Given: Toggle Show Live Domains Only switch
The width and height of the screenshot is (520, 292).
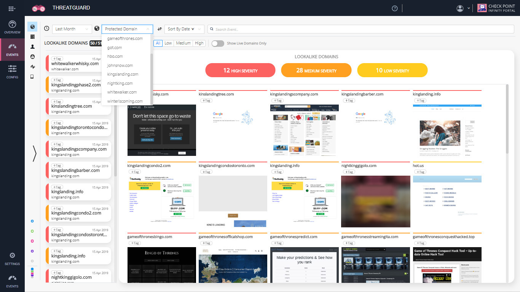Looking at the screenshot, I should tap(218, 43).
